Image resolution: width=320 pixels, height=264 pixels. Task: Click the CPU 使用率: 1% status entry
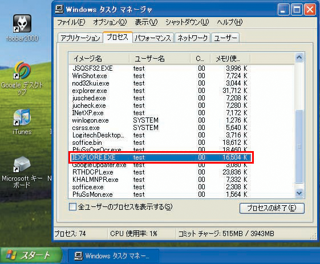click(133, 233)
